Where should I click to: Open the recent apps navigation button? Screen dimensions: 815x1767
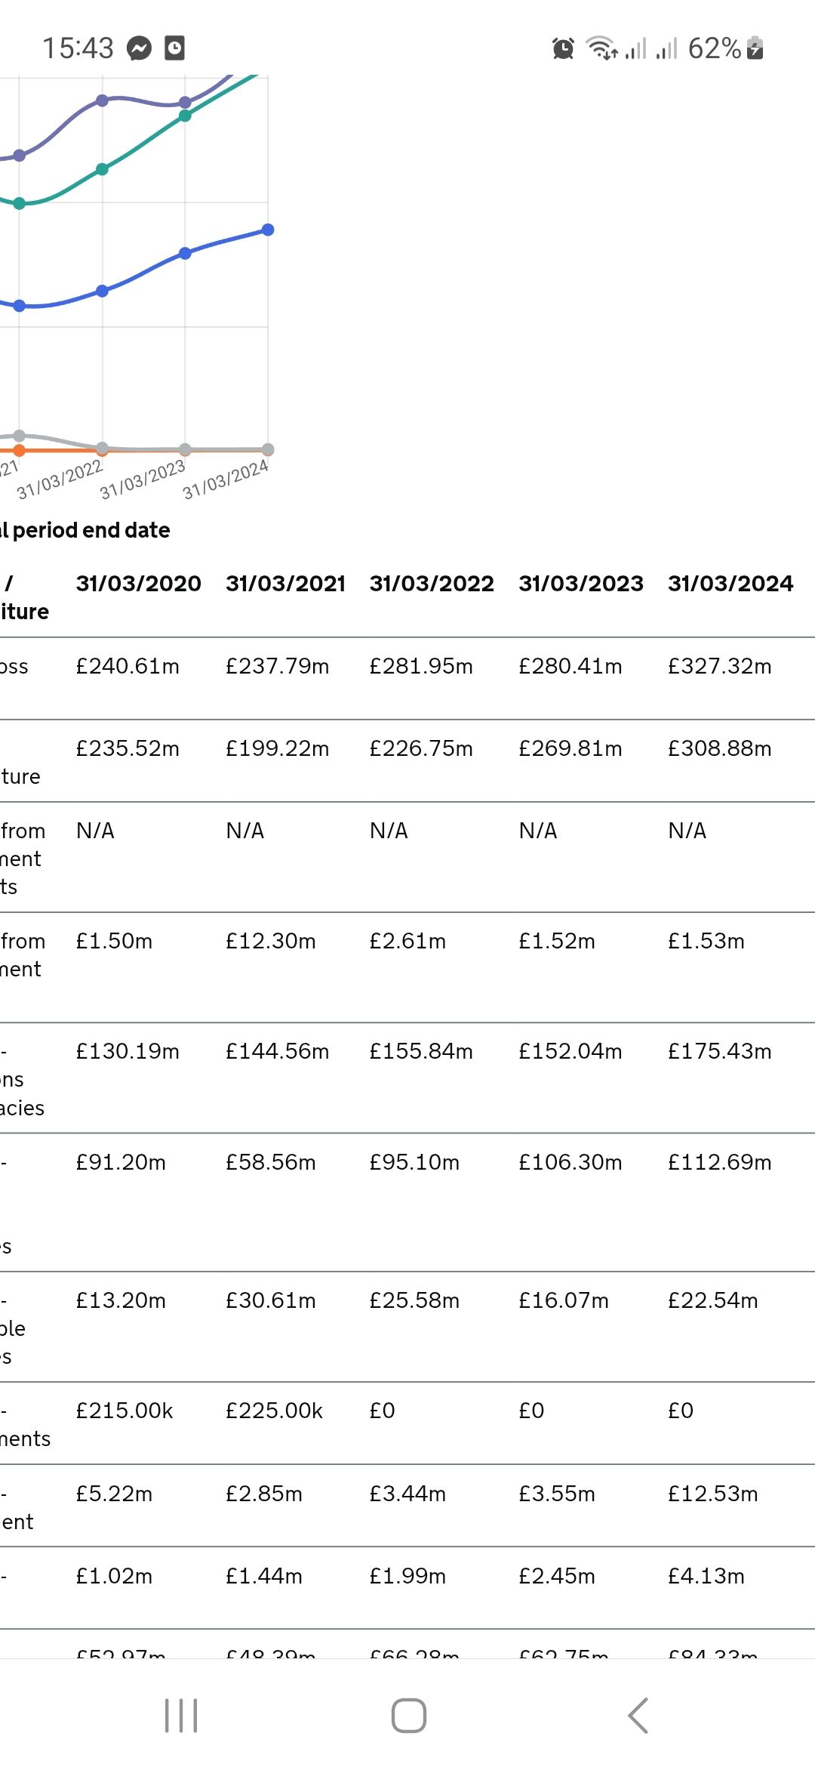[181, 1715]
